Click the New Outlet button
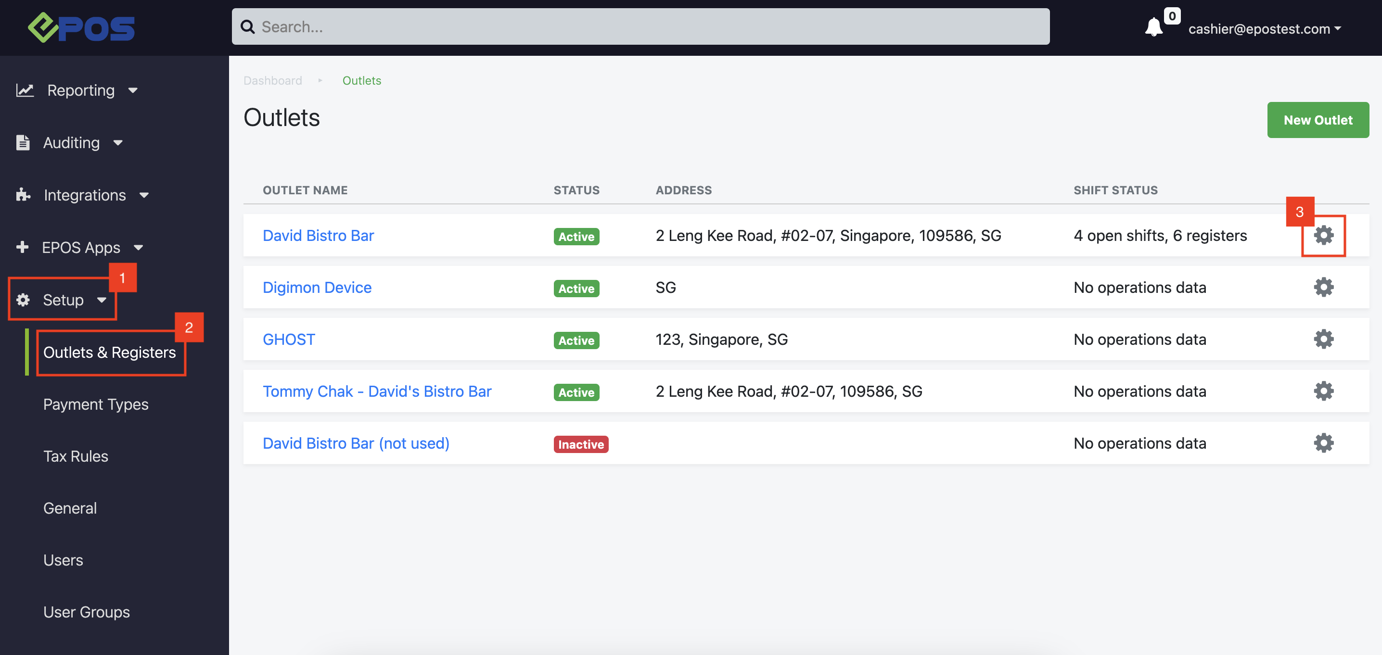The image size is (1382, 655). pos(1317,120)
